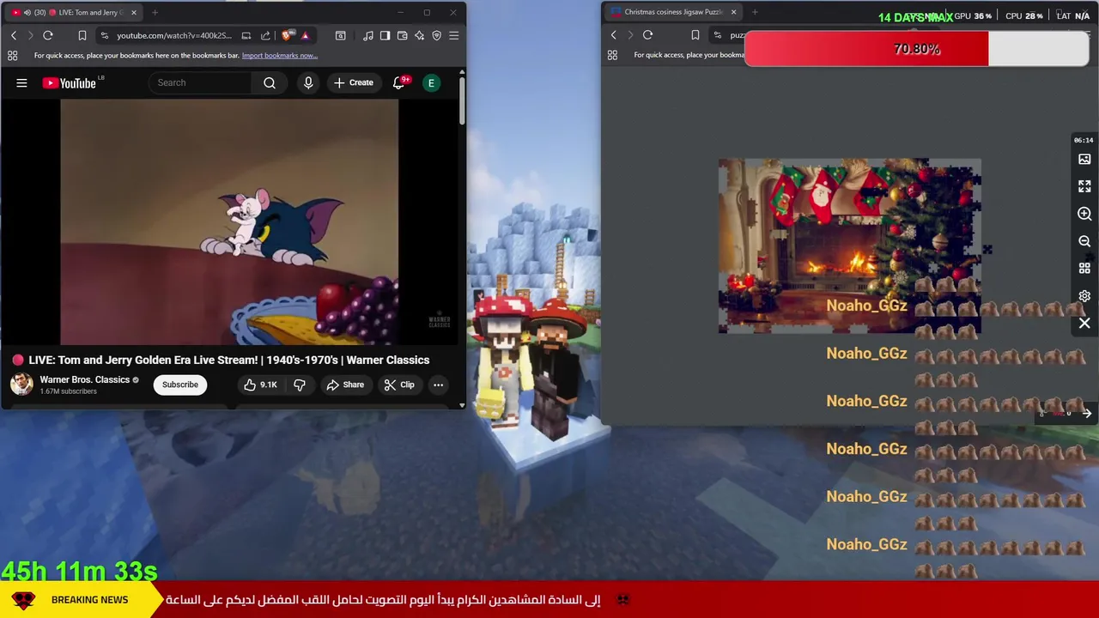Click the Tom and Jerry video player
This screenshot has width=1099, height=618.
click(x=229, y=221)
